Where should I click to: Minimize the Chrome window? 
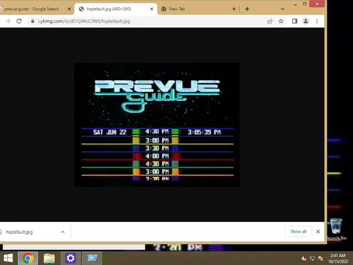point(295,4)
